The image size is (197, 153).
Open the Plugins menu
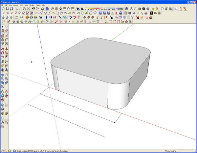[x=38, y=5]
